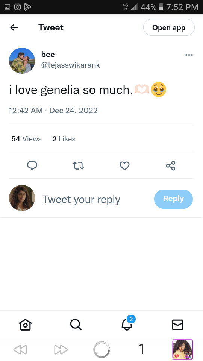Retweet using the arrows icon
Screen dimensions: 203x361
tap(78, 165)
